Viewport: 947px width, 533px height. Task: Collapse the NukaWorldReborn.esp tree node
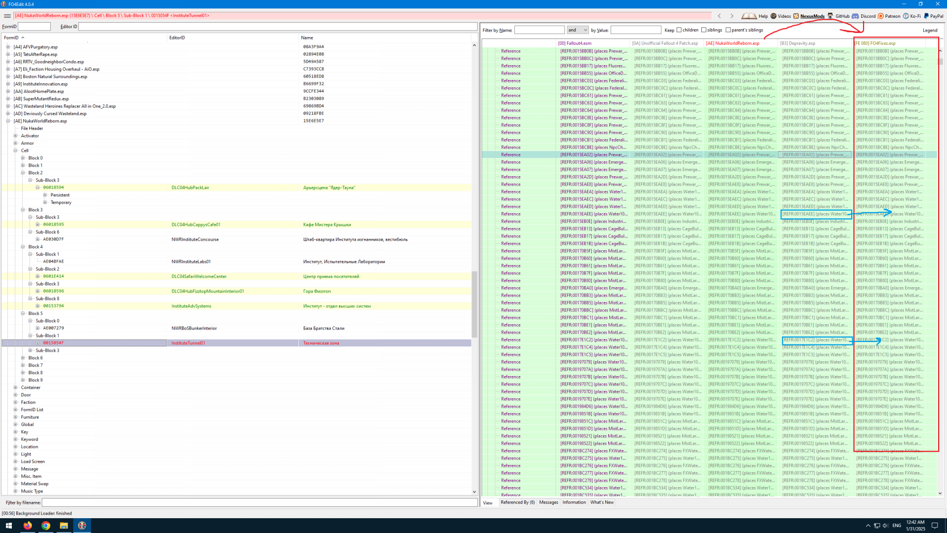(x=8, y=121)
